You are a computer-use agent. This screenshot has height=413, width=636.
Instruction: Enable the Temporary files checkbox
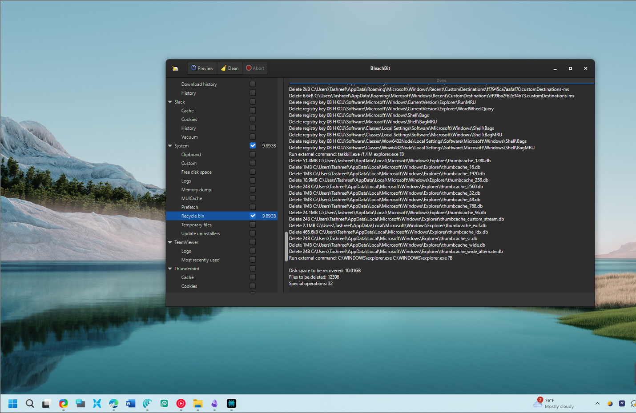coord(253,225)
